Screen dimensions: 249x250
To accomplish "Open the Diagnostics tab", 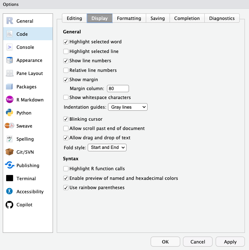I will tap(222, 19).
